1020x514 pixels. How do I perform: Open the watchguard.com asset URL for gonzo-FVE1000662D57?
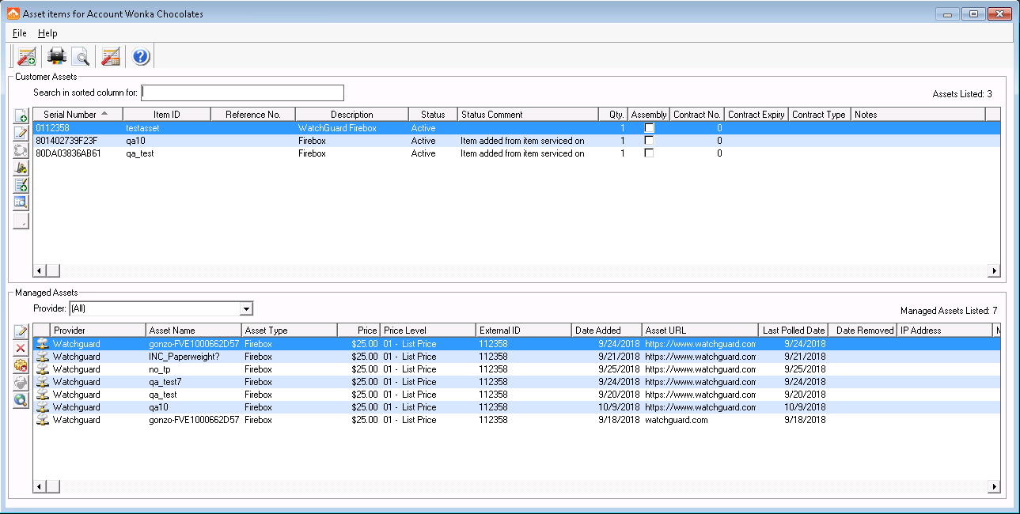point(673,420)
